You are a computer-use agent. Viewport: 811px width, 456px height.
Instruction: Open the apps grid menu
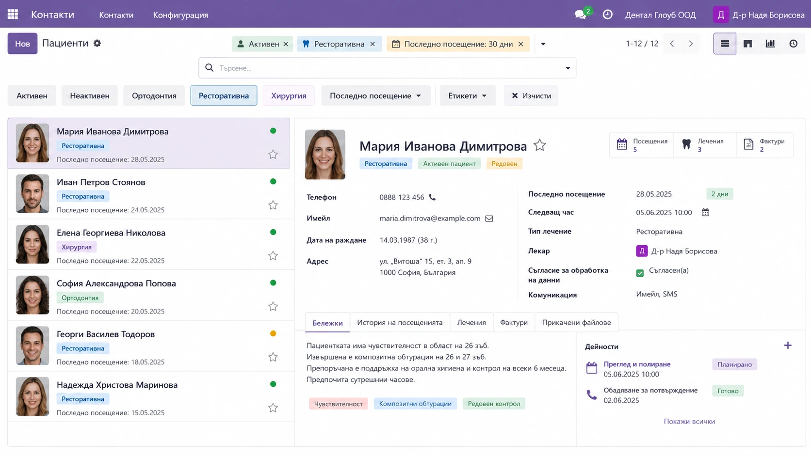point(13,15)
